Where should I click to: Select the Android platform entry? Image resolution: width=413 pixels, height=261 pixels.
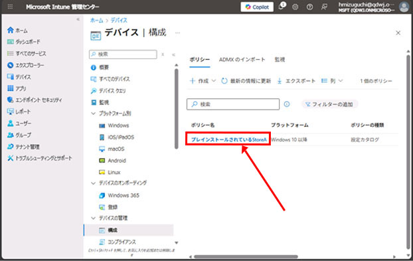(x=112, y=161)
